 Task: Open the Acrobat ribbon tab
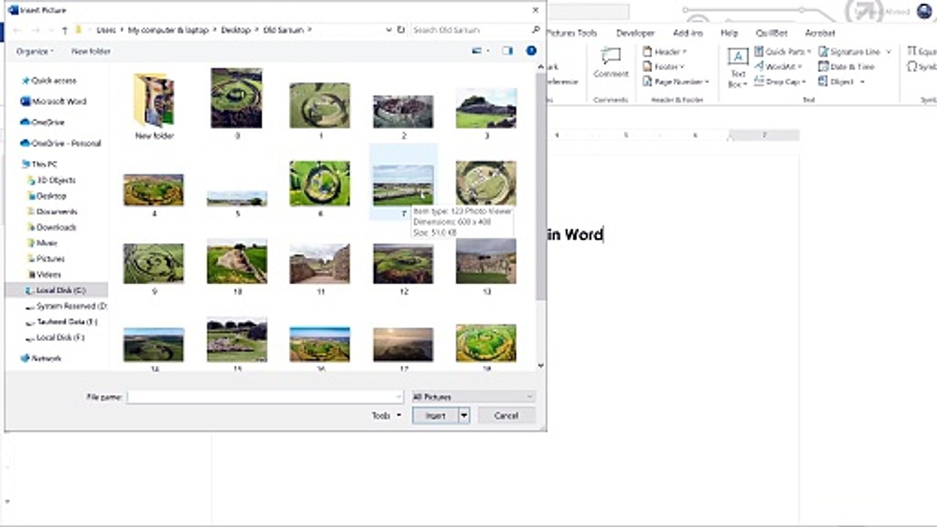pos(819,33)
